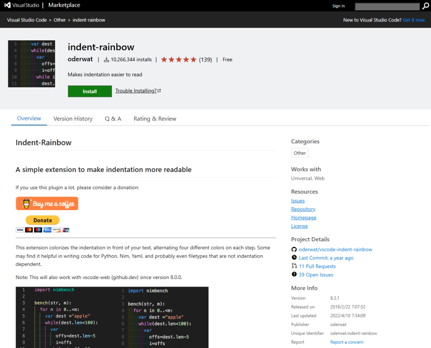Click the Indent-Rainbow overview heading
This screenshot has width=431, height=348.
pos(43,143)
